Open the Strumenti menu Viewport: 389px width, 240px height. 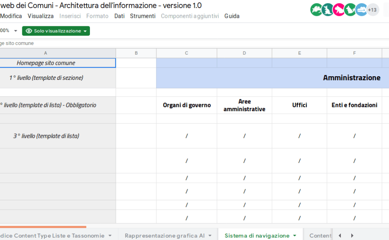click(143, 16)
